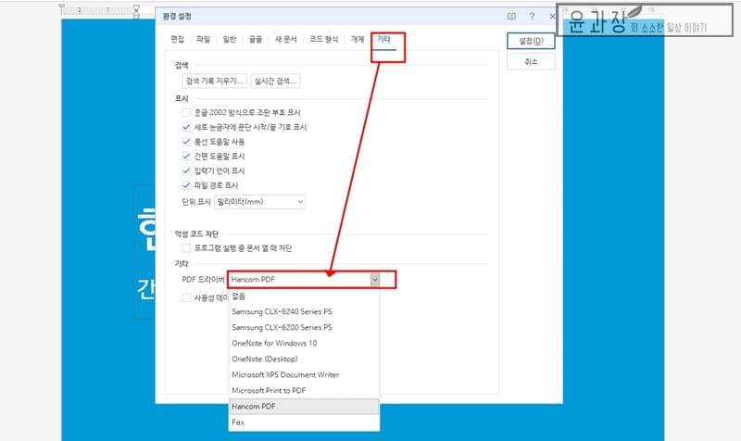Image resolution: width=741 pixels, height=441 pixels.
Task: Open the 글꼴 tab
Action: (x=255, y=39)
